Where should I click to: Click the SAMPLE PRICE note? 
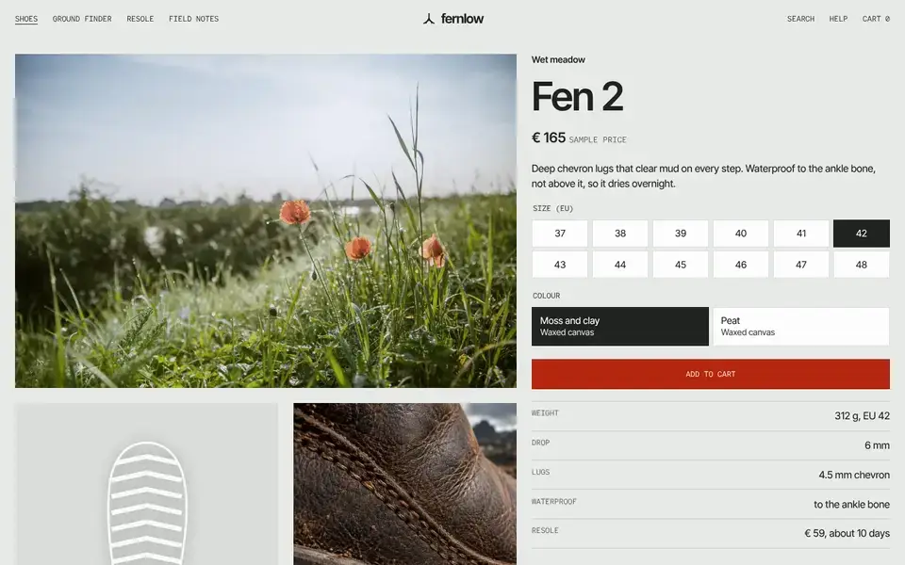coord(598,139)
